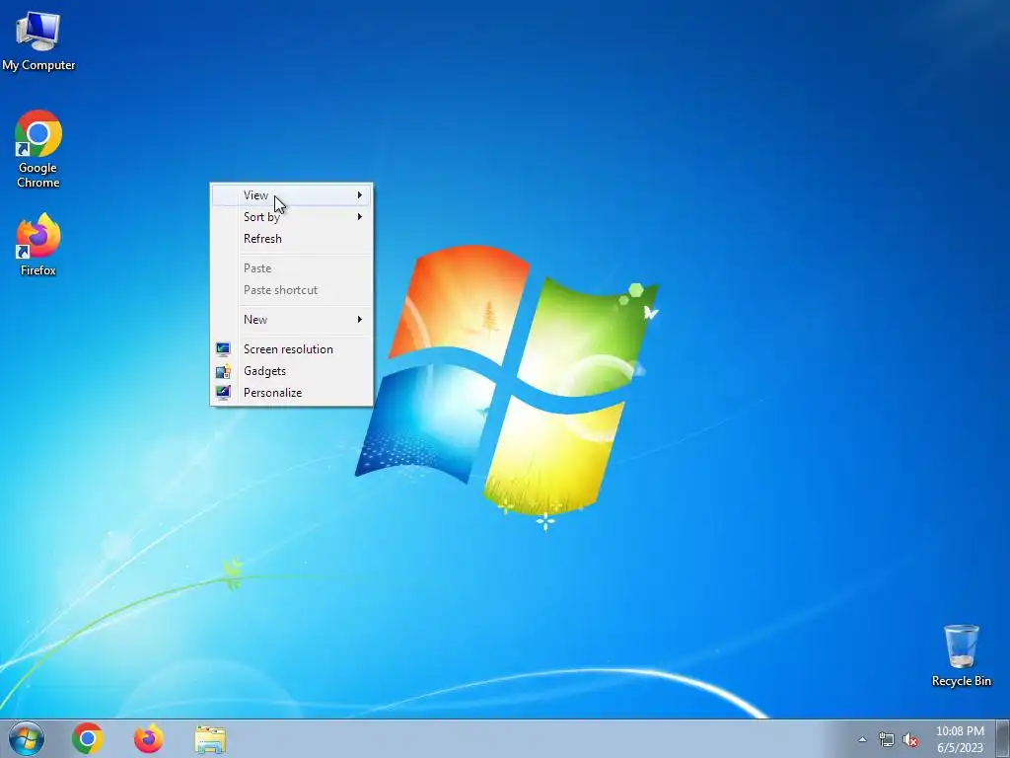This screenshot has height=758, width=1010.
Task: Expand the Sort by submenu arrow
Action: tap(360, 216)
